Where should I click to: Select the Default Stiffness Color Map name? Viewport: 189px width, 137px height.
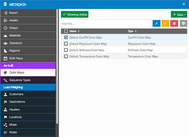click(x=87, y=50)
